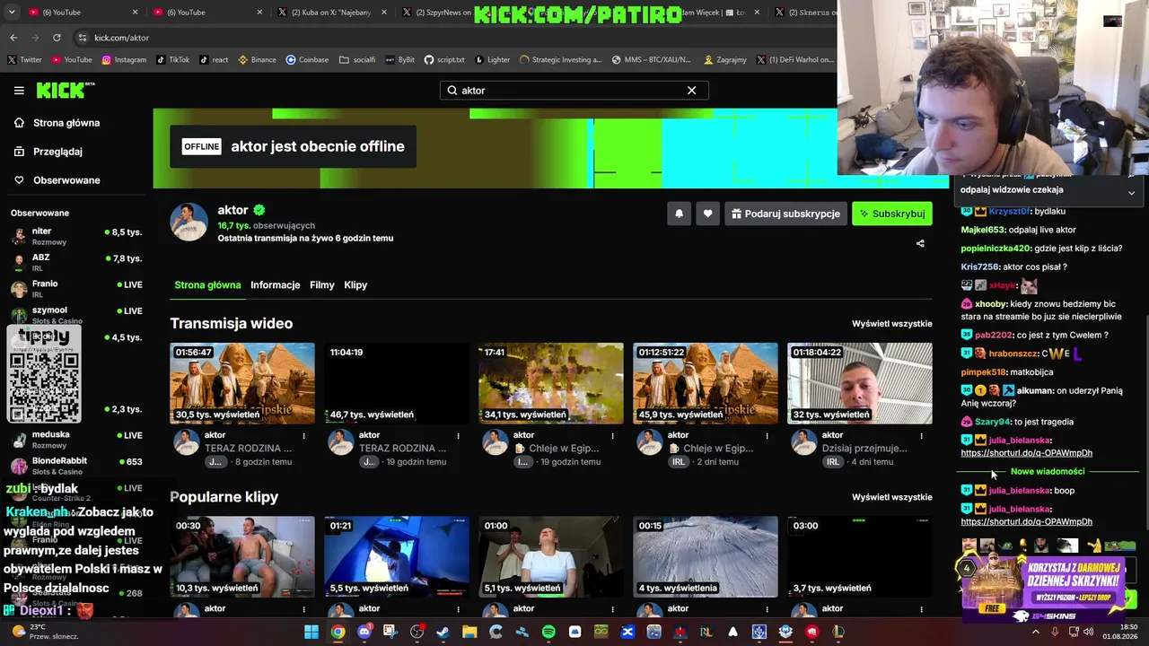Open Steam from the taskbar
Screen dimensions: 1149x646
coord(443,632)
